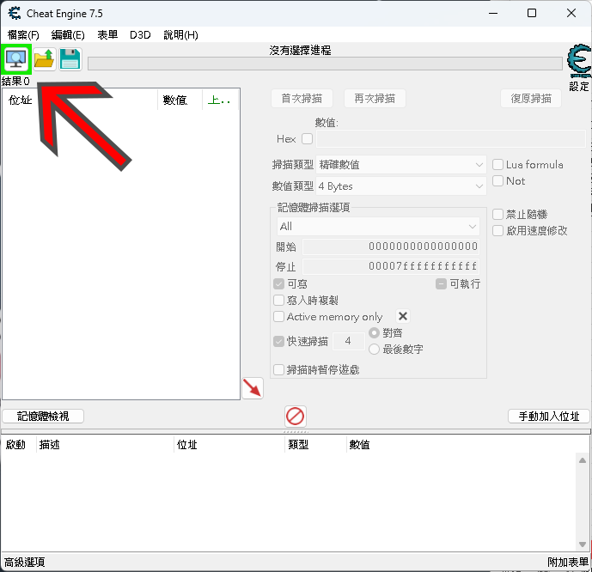Image resolution: width=592 pixels, height=572 pixels.
Task: Click 上.. column header in results
Action: [x=221, y=100]
